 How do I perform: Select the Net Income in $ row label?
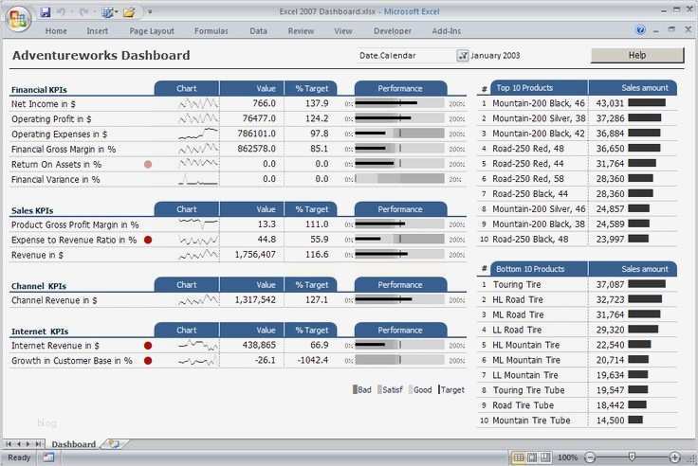pyautogui.click(x=44, y=104)
